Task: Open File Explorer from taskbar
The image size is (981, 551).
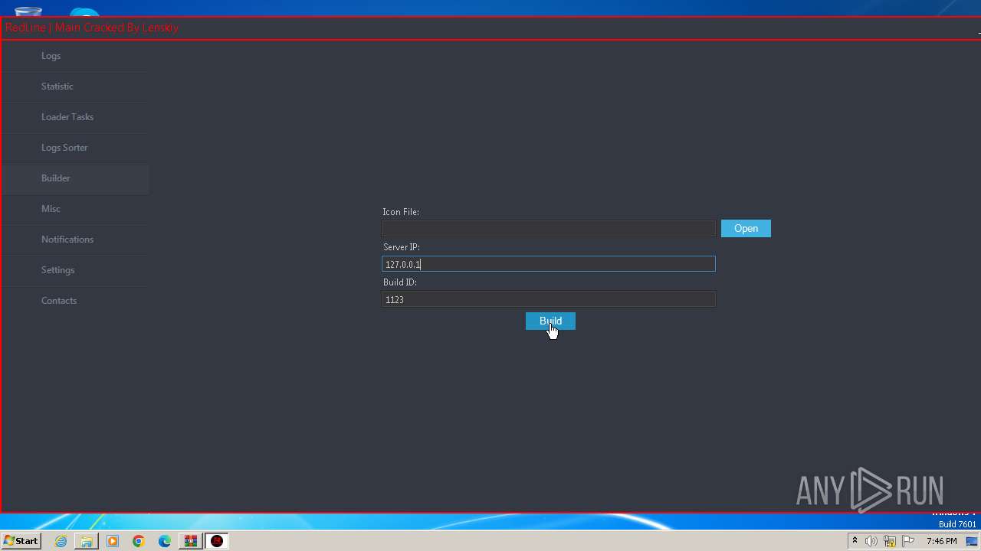Action: click(x=87, y=541)
